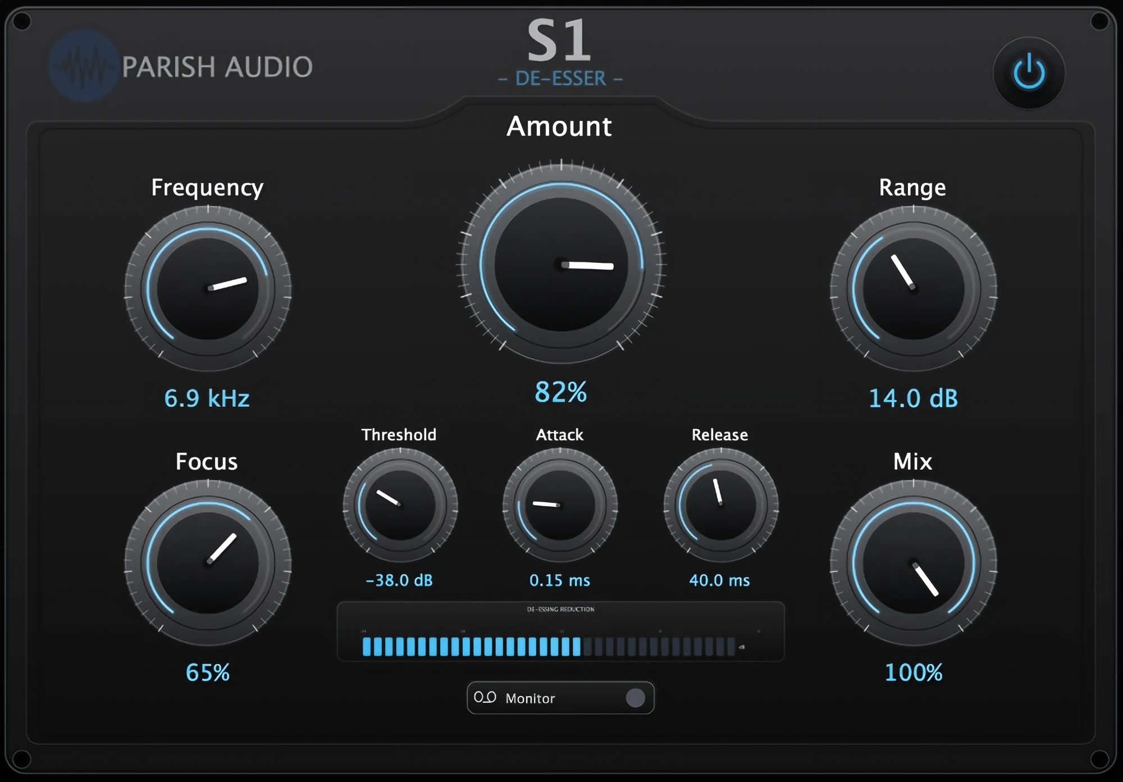Screen dimensions: 1123x782
Task: Click the Frequency knob
Action: pyautogui.click(x=208, y=289)
